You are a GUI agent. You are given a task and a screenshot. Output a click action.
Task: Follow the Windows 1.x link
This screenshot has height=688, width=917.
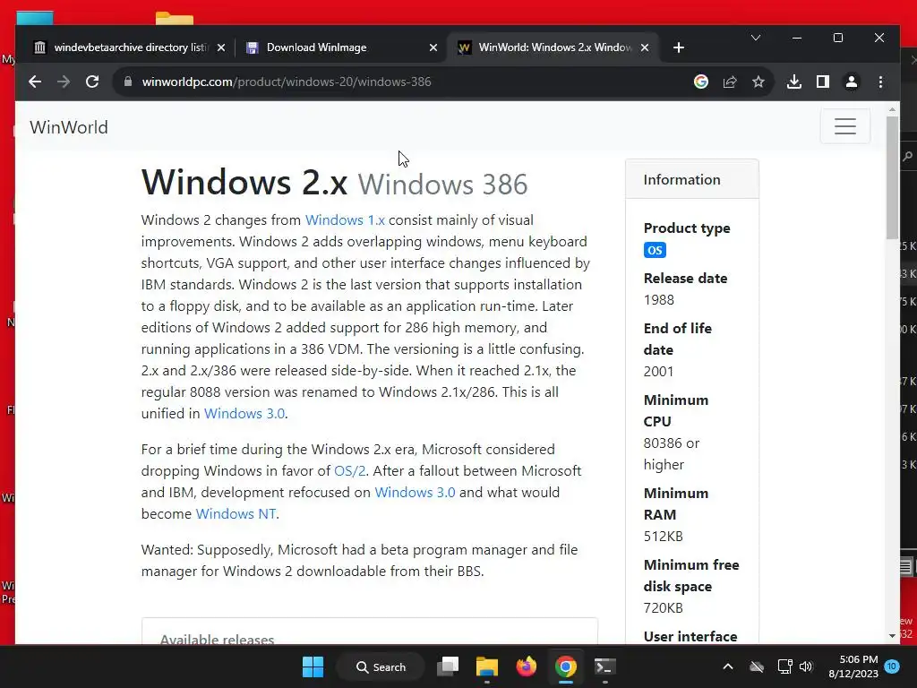[x=345, y=220]
